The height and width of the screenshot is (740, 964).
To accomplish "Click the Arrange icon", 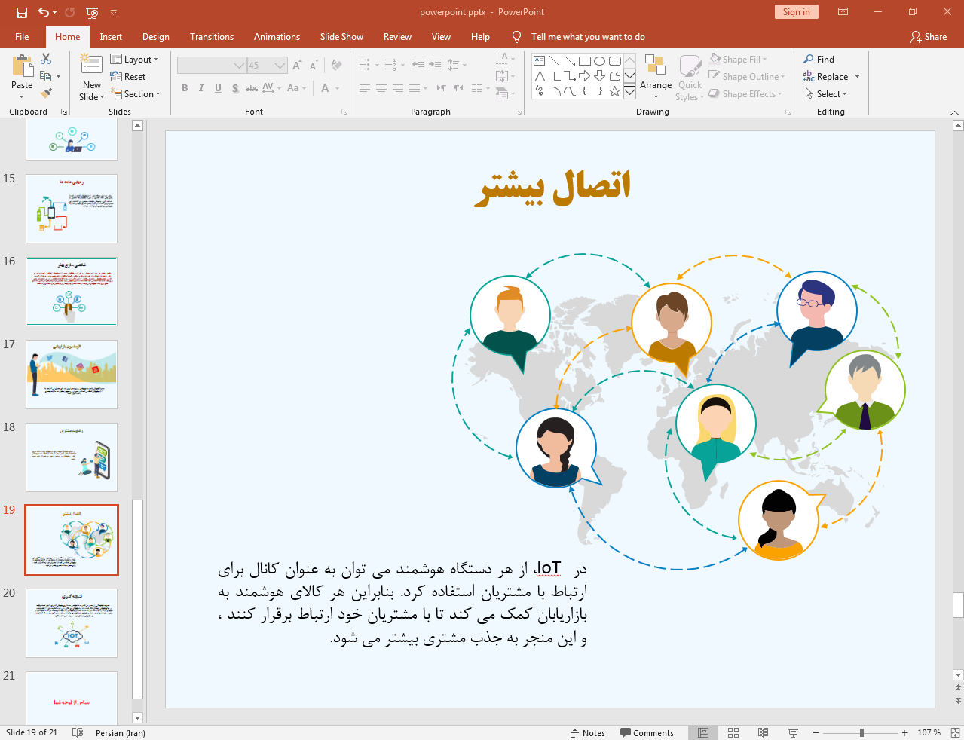I will [655, 66].
